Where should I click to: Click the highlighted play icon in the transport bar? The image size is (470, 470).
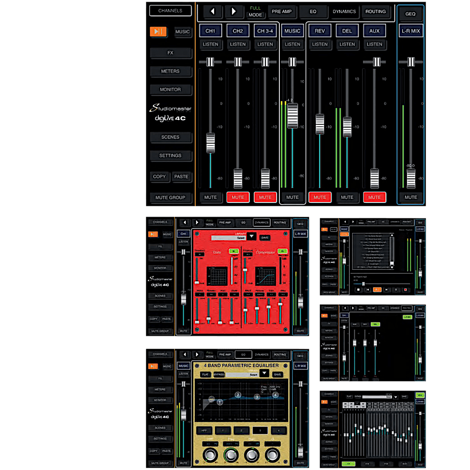pos(377,289)
